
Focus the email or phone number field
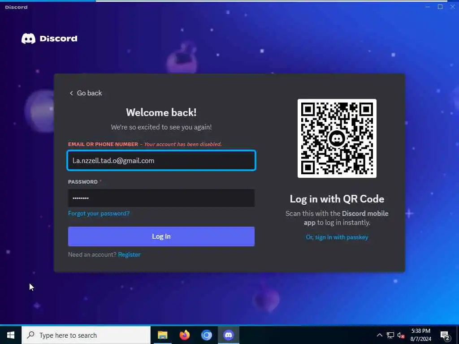[x=161, y=160]
